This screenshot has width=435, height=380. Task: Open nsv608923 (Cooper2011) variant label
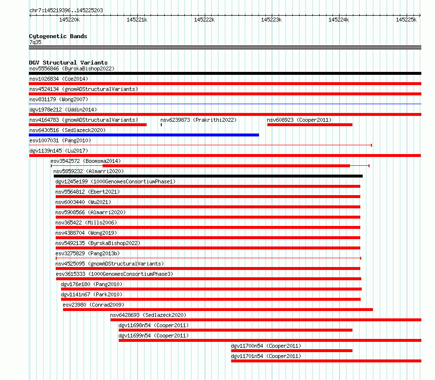pos(299,120)
